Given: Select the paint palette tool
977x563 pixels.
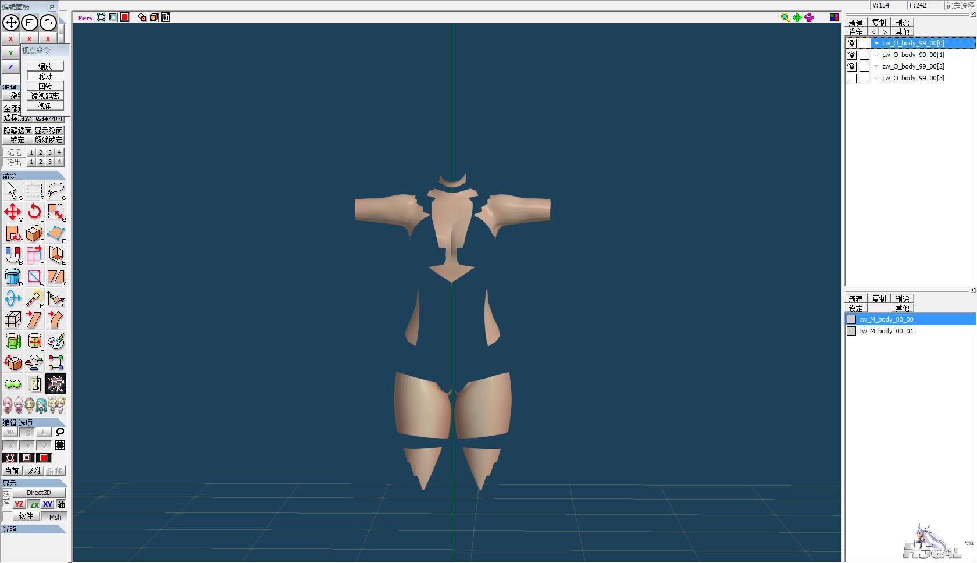Looking at the screenshot, I should [x=56, y=341].
